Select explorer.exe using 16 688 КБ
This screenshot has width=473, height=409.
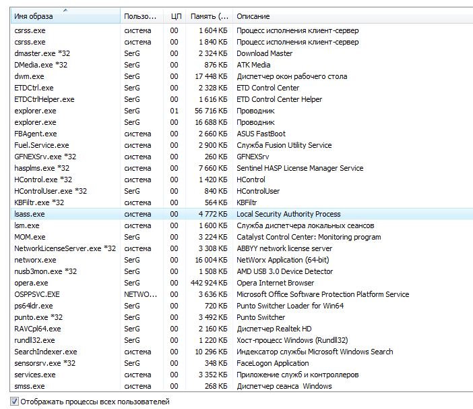click(x=242, y=122)
